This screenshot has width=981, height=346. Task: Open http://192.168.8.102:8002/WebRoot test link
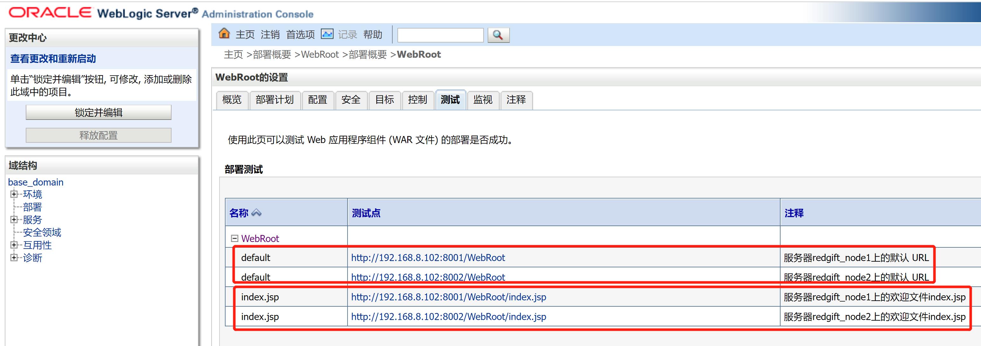click(x=428, y=277)
